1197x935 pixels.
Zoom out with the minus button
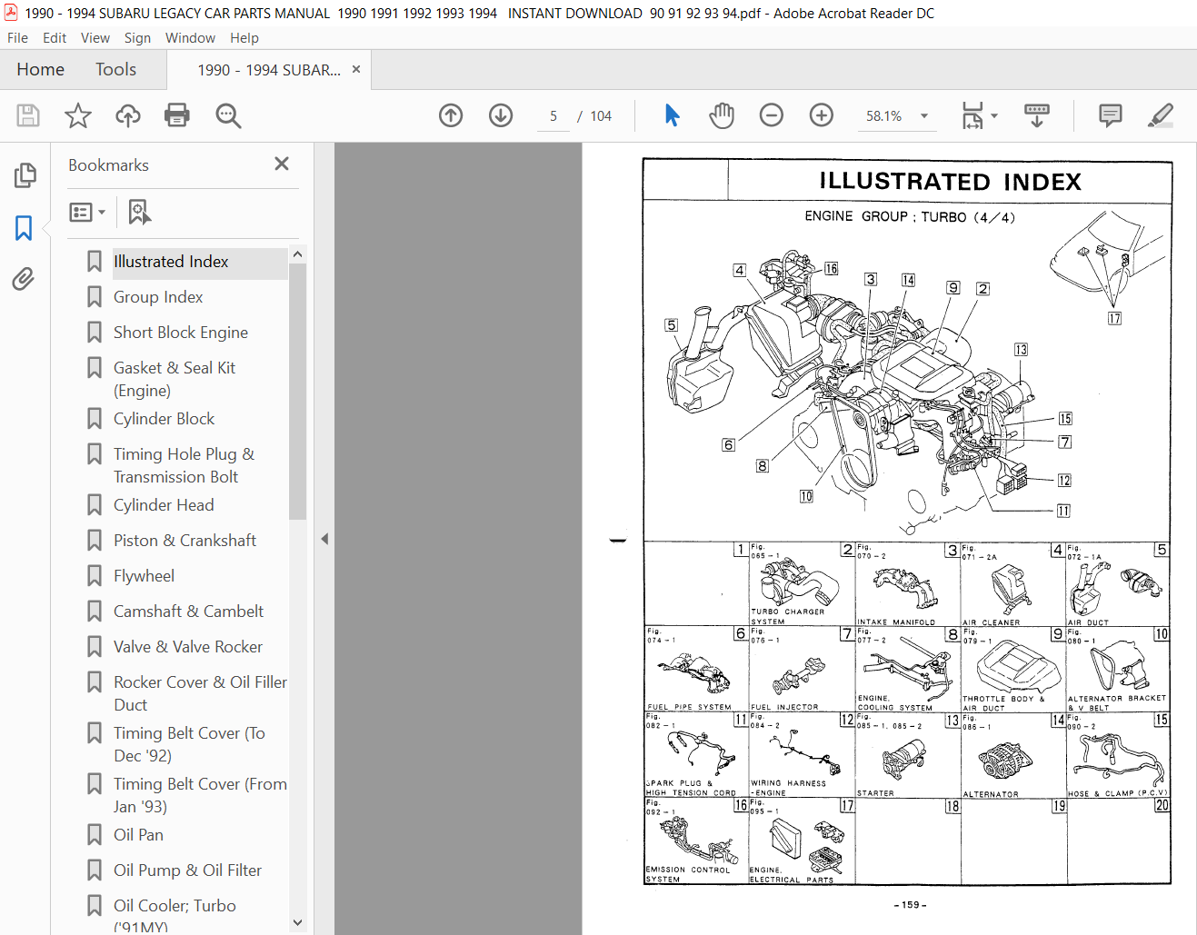(x=772, y=115)
